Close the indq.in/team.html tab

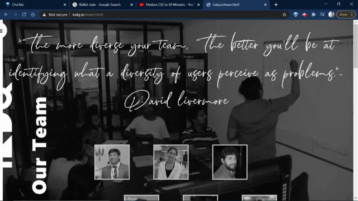tap(265, 5)
